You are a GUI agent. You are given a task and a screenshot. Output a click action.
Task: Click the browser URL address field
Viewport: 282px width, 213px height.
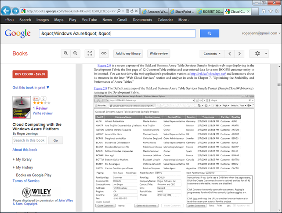(x=71, y=11)
